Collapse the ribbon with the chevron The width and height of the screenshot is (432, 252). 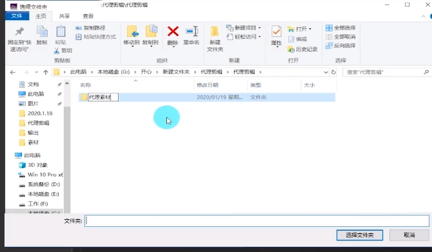[x=423, y=17]
